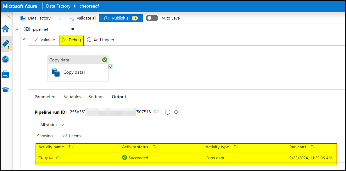The height and width of the screenshot is (171, 346).
Task: Click the green success check on Copy data activity
Action: pos(105,60)
